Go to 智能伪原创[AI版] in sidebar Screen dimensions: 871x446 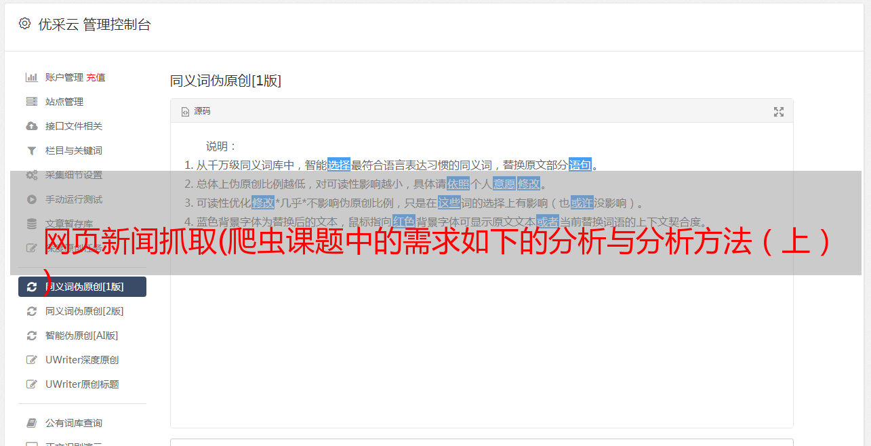(82, 336)
